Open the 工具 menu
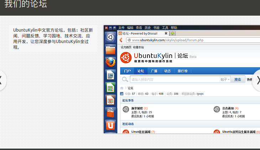 click(x=165, y=28)
